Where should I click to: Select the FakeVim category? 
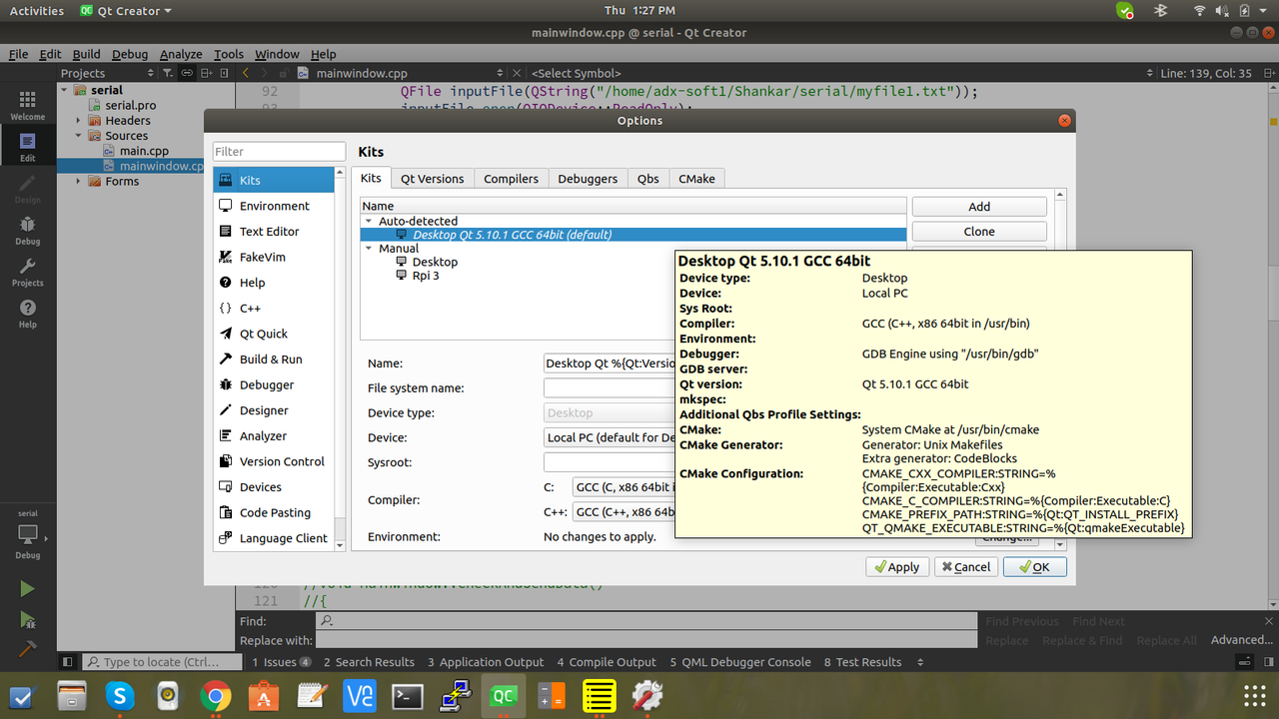[x=274, y=257]
